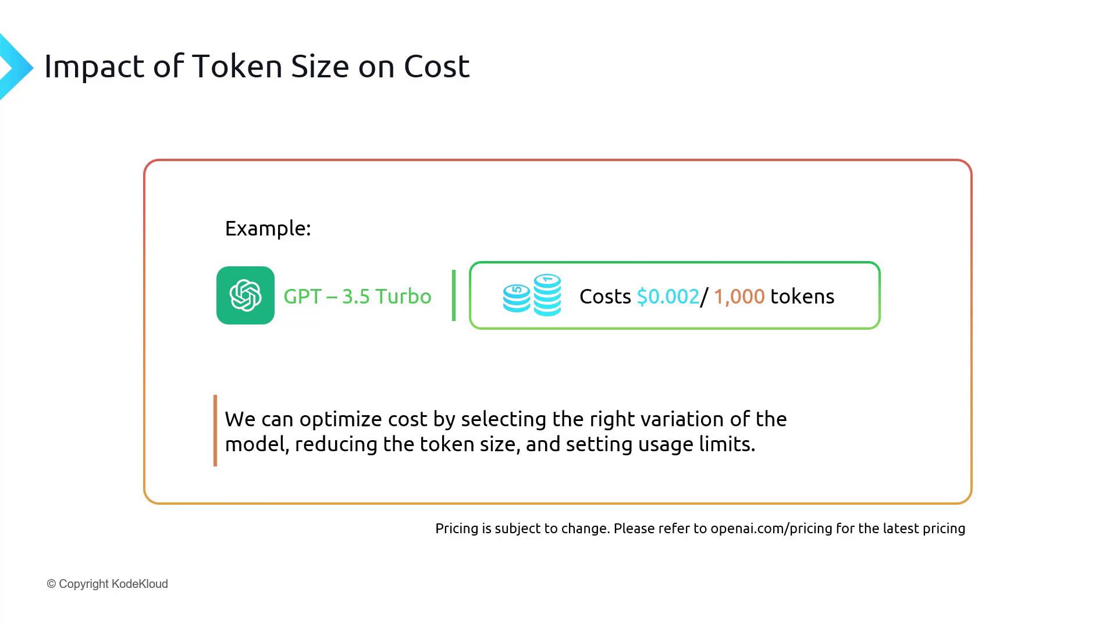Click the word 'tokens' in the pricing box
This screenshot has height=628, width=1117.
click(802, 297)
